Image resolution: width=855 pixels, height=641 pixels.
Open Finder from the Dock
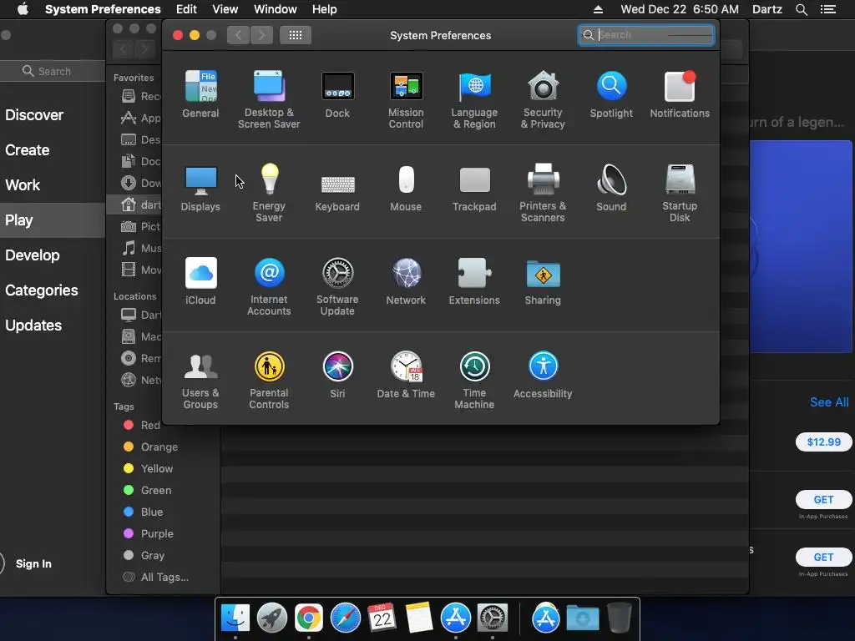tap(235, 618)
